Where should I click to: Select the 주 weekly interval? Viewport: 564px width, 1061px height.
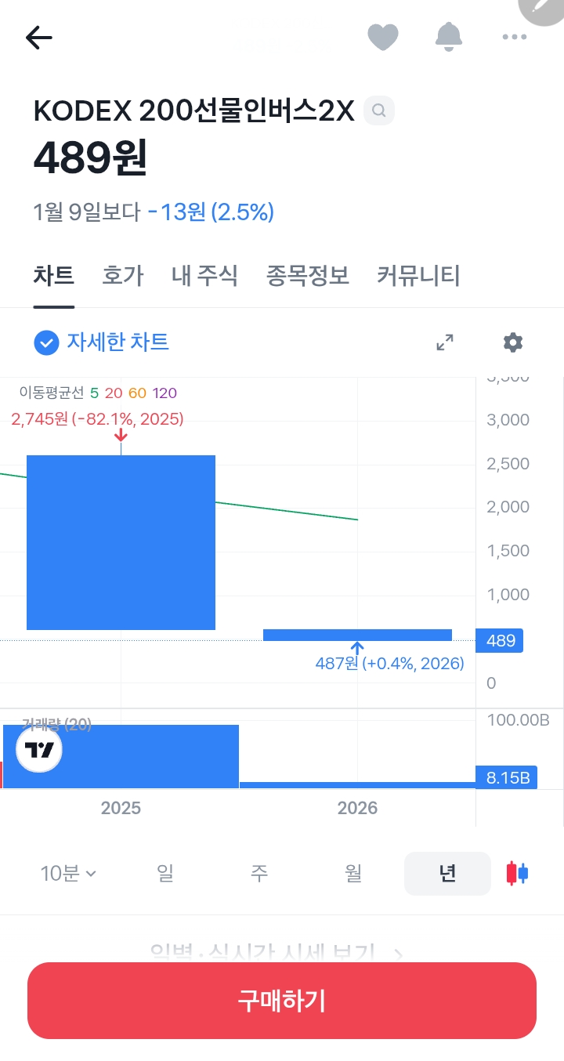[x=259, y=873]
